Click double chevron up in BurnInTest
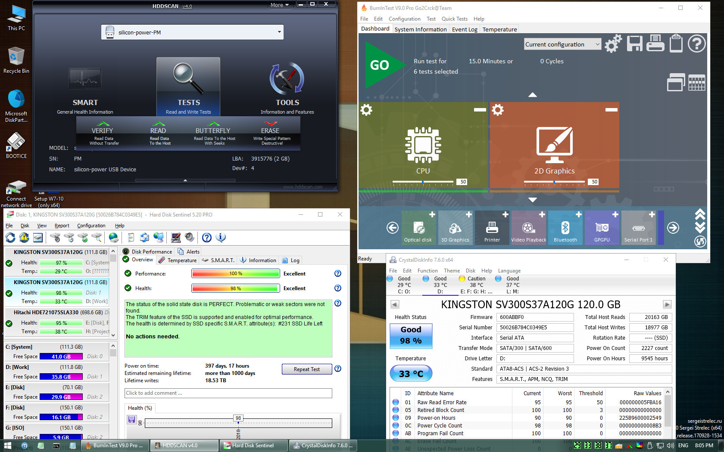This screenshot has height=452, width=724. pyautogui.click(x=700, y=214)
